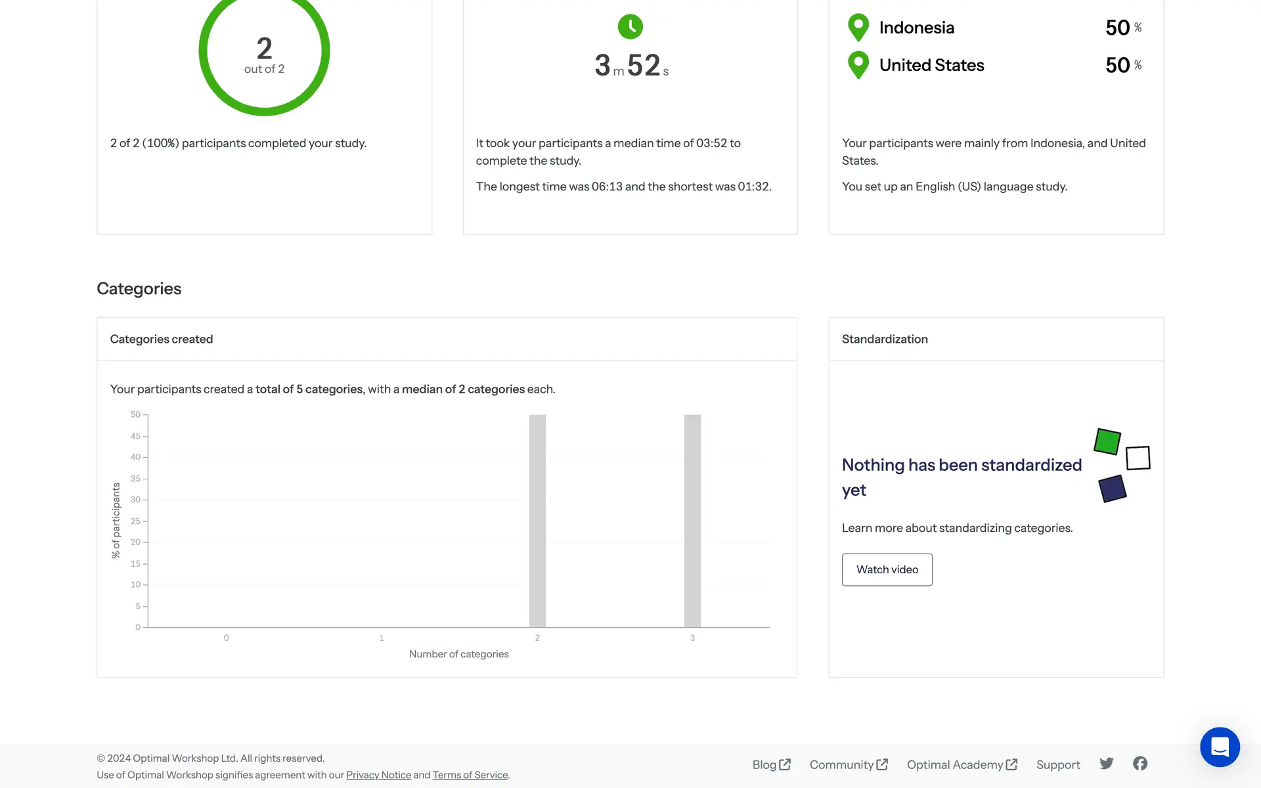Viewport: 1261px width, 788px height.
Task: Open the Twitter social icon
Action: pos(1107,764)
